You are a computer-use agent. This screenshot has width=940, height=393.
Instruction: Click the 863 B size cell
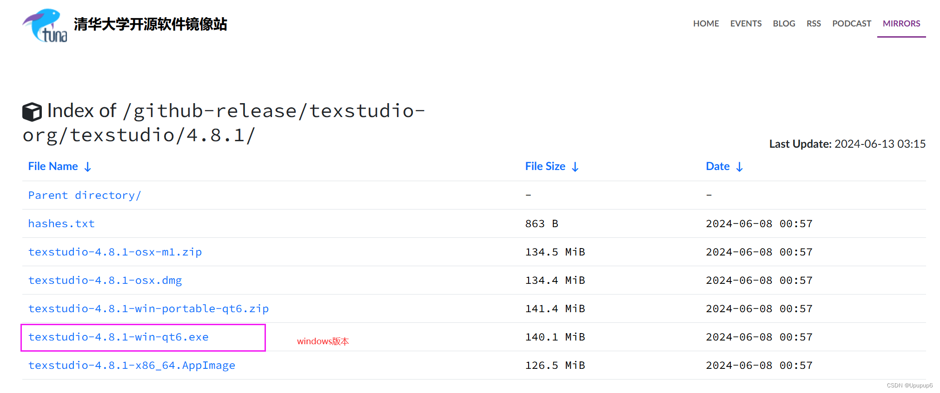[542, 223]
